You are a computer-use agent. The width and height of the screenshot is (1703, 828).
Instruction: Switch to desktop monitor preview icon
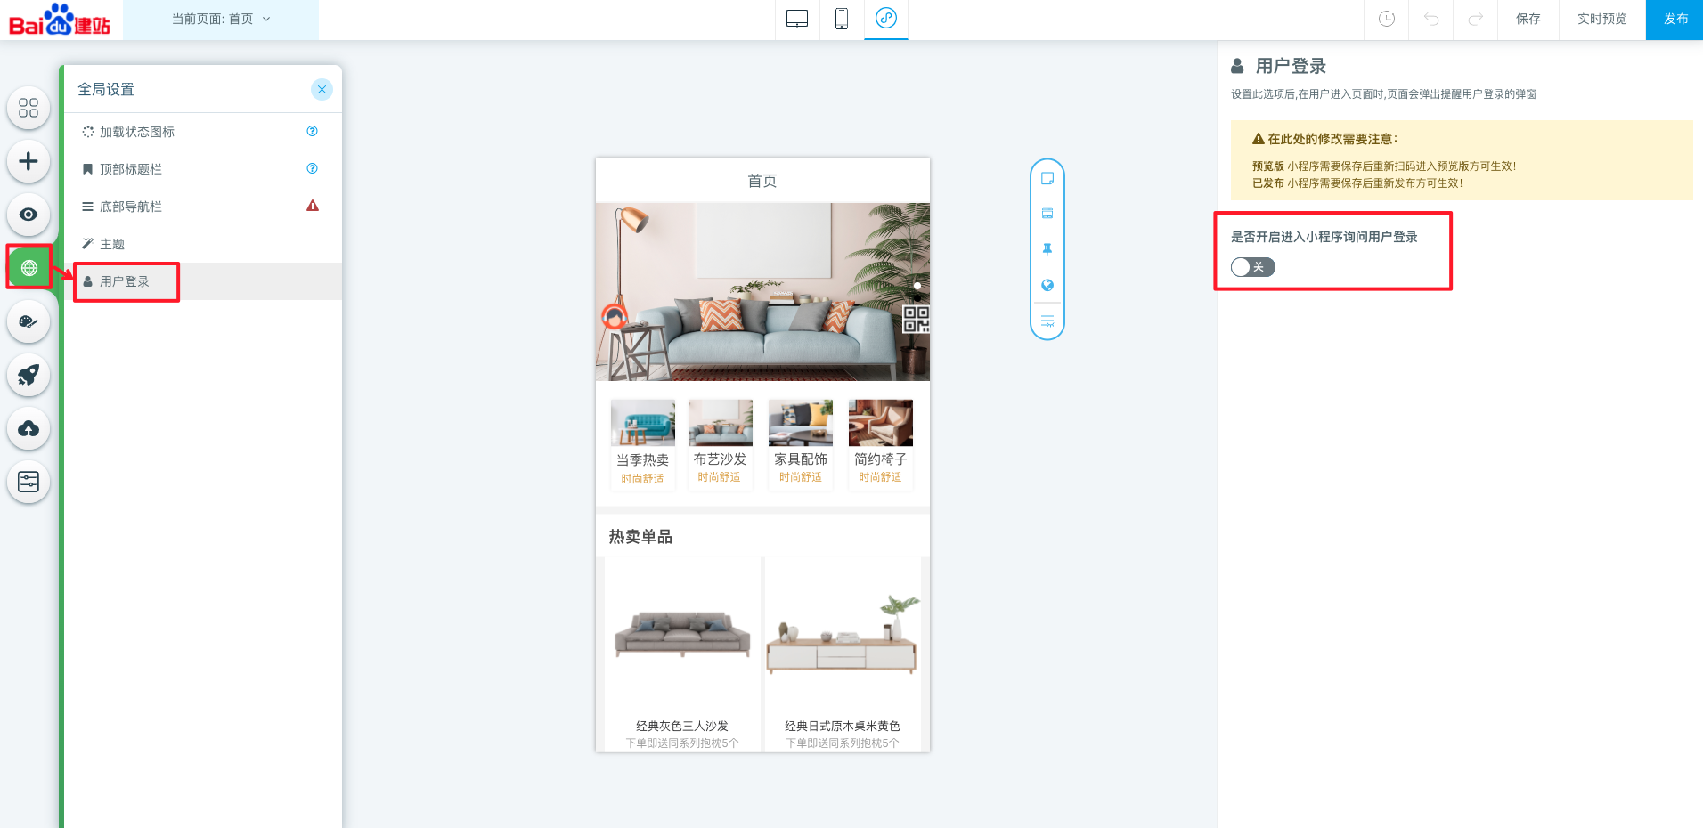point(797,19)
